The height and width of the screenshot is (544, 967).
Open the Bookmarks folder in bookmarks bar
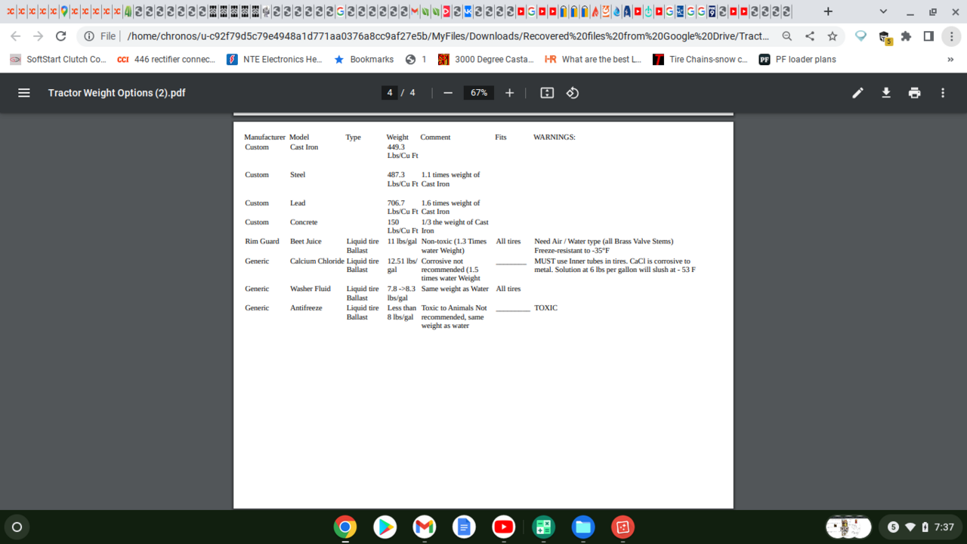point(363,60)
